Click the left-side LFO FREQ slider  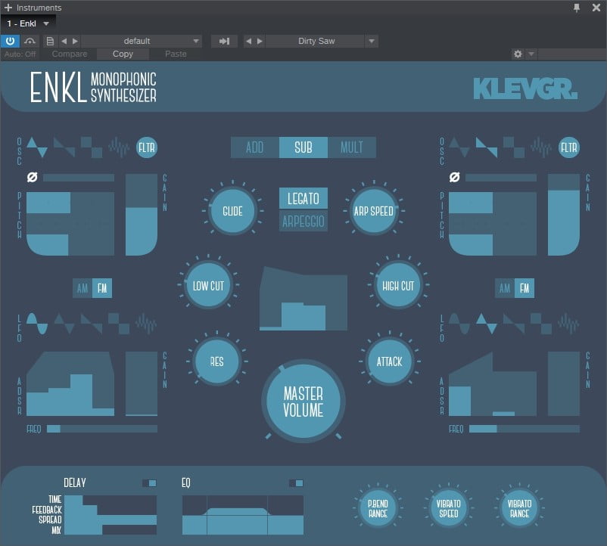point(102,429)
